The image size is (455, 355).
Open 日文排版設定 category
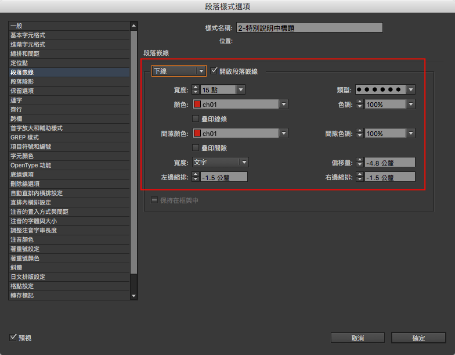(69, 277)
